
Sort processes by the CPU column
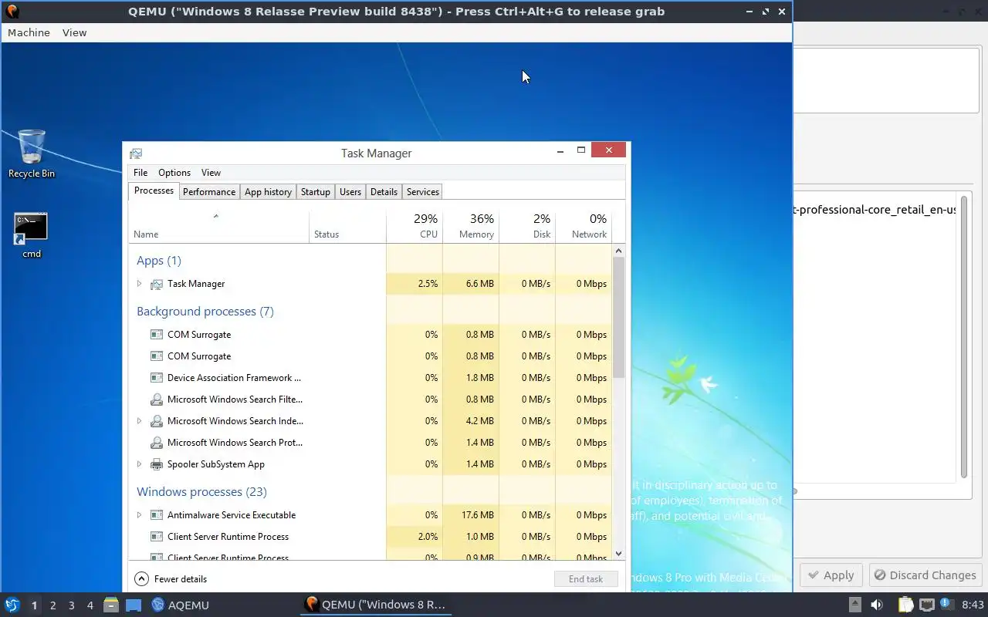[414, 226]
